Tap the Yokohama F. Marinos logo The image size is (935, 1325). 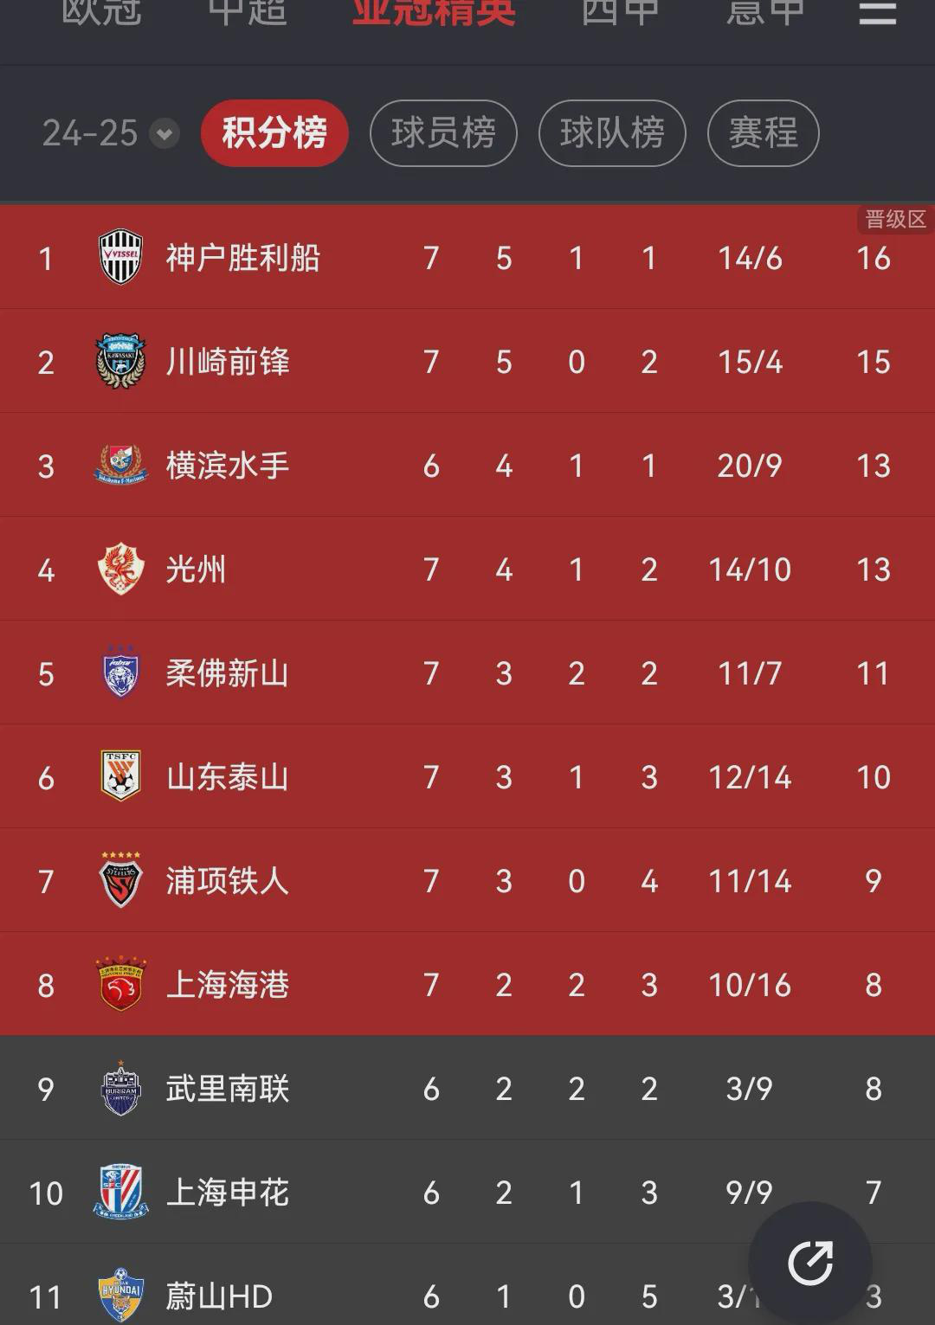click(120, 465)
